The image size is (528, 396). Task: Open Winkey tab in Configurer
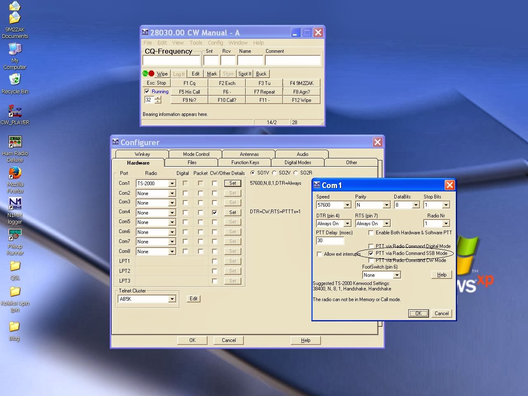point(142,154)
